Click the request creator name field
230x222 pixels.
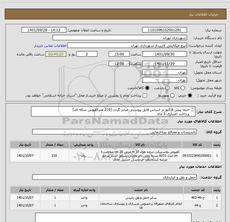pyautogui.click(x=127, y=46)
